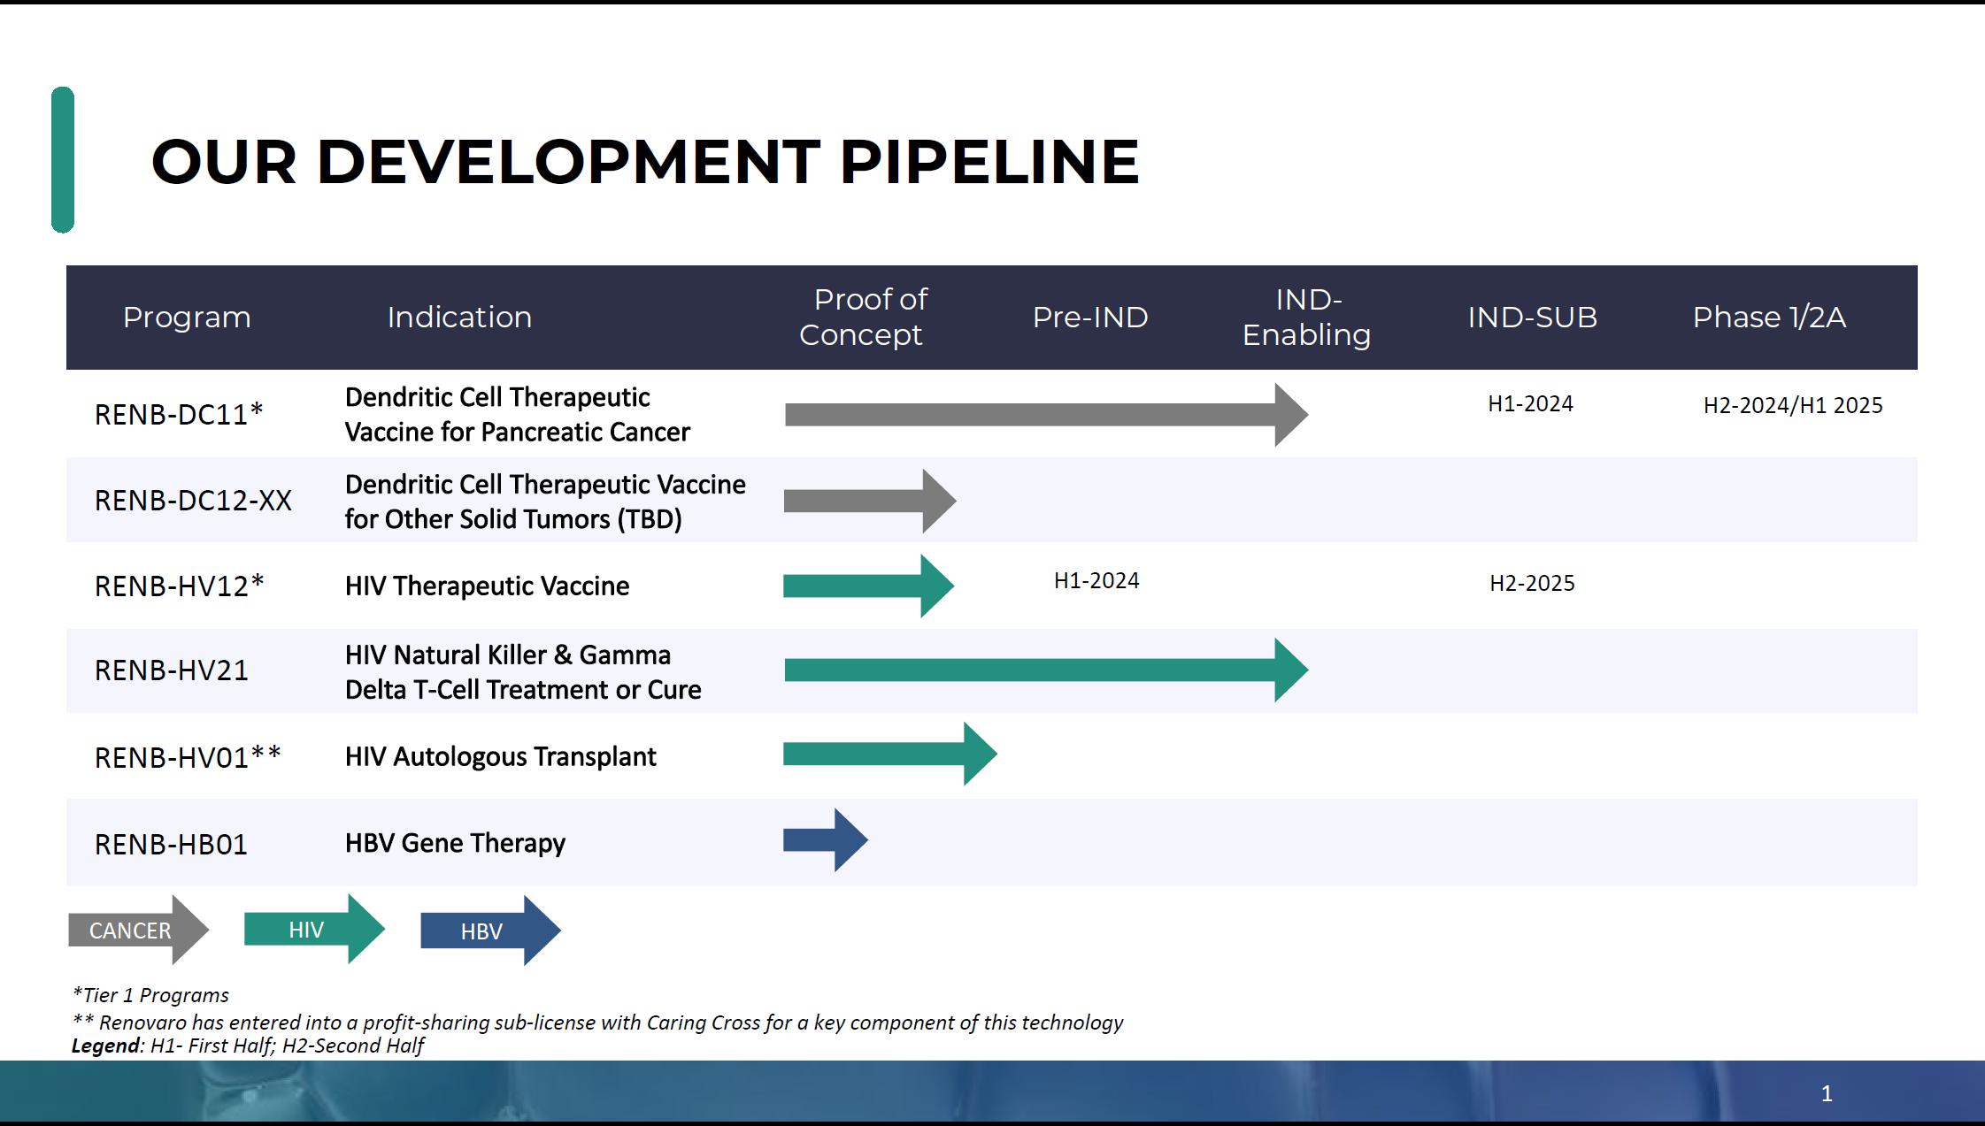Select the RENB-HV01 green progress arrow
The width and height of the screenshot is (1985, 1126).
click(889, 754)
